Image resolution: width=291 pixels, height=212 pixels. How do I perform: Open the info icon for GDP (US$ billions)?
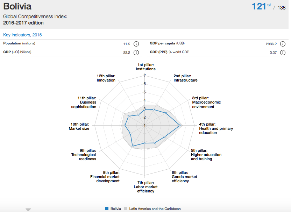[136, 52]
